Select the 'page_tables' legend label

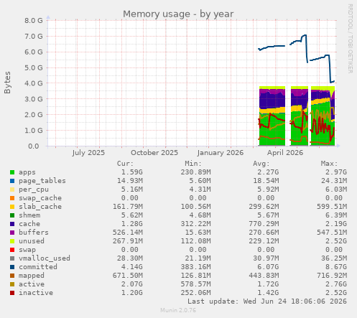[42, 181]
